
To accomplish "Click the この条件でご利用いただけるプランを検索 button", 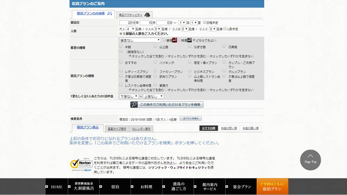I will (167, 105).
